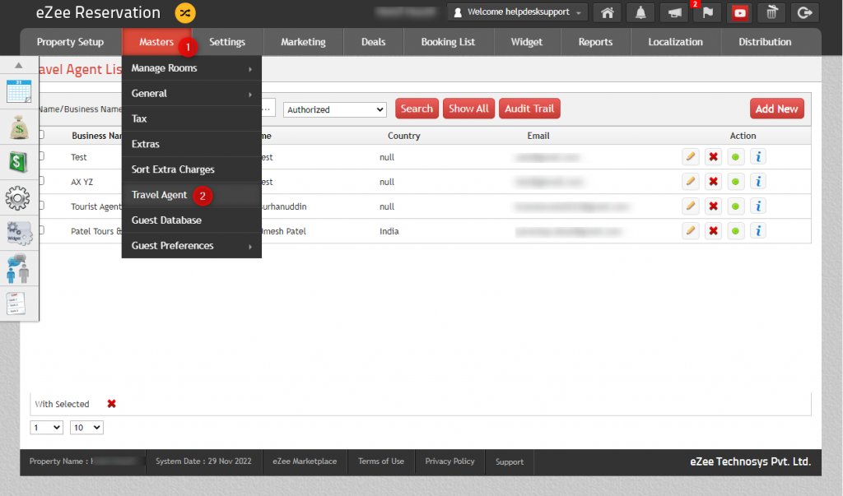Screen dimensions: 843x496
Task: Open the red YouTube video icon
Action: [740, 13]
